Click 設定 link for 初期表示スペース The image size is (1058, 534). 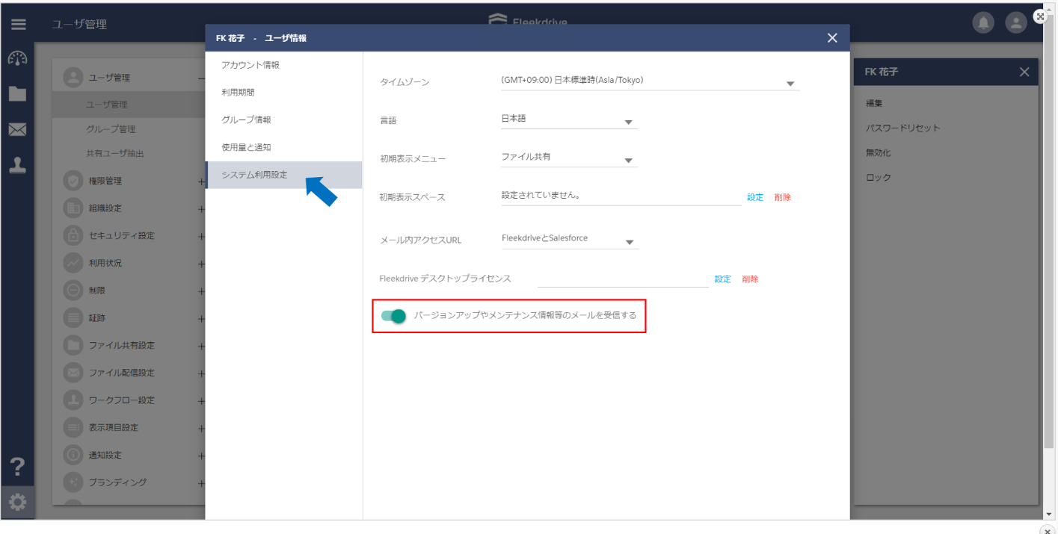click(x=755, y=197)
